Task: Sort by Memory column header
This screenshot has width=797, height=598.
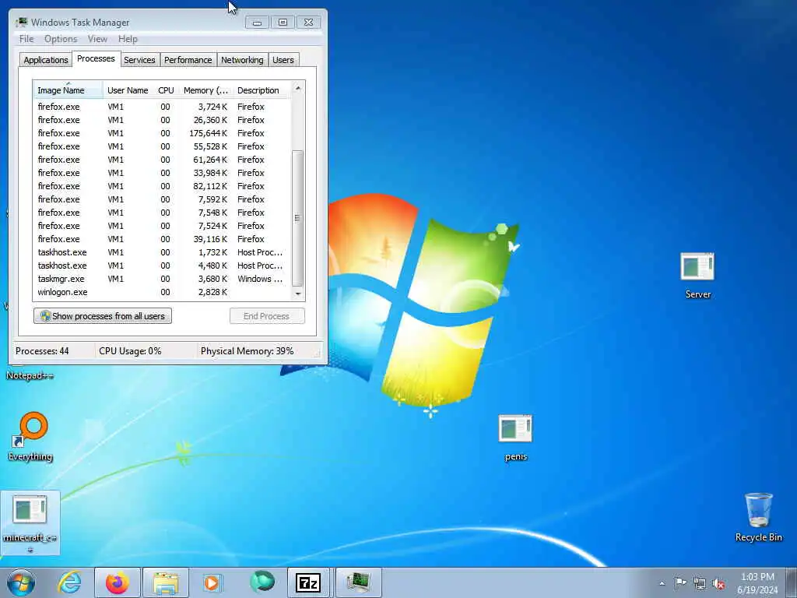Action: (205, 90)
